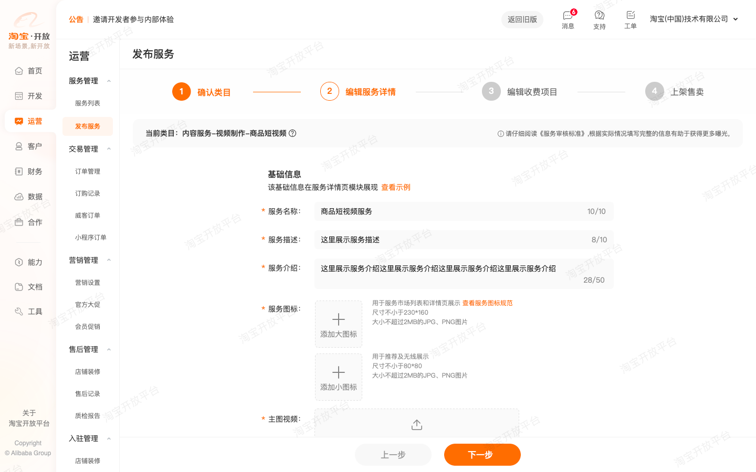Select 订单管理 in the submenu
The width and height of the screenshot is (756, 472).
click(x=88, y=171)
